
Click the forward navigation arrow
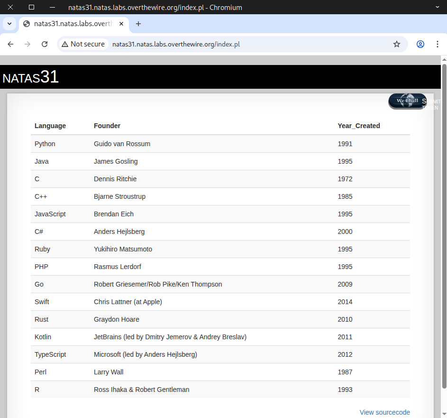[x=27, y=44]
